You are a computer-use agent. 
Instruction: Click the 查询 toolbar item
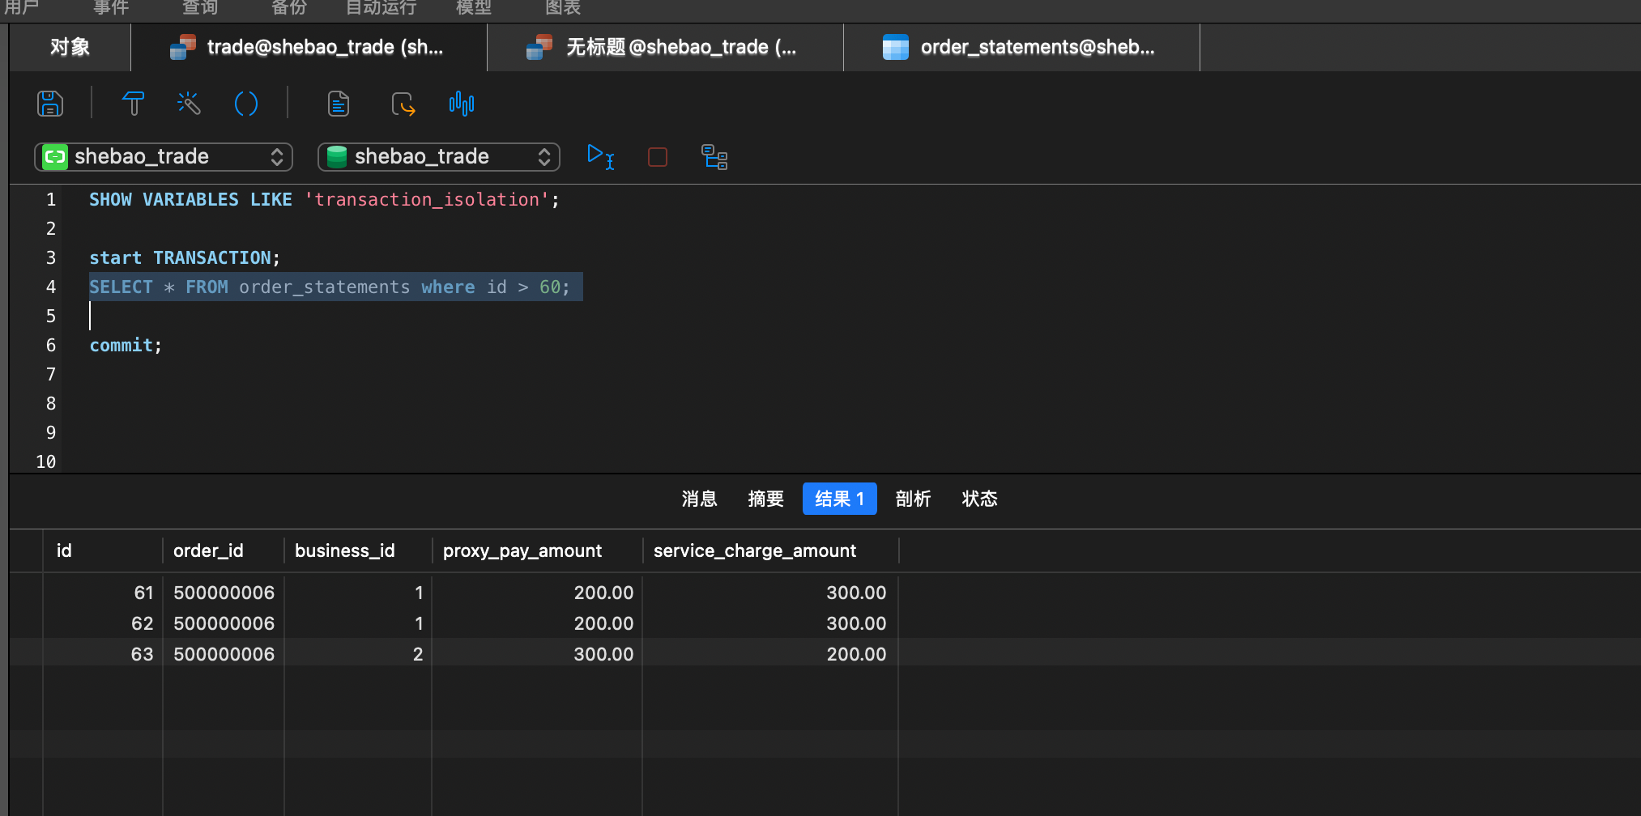(200, 8)
